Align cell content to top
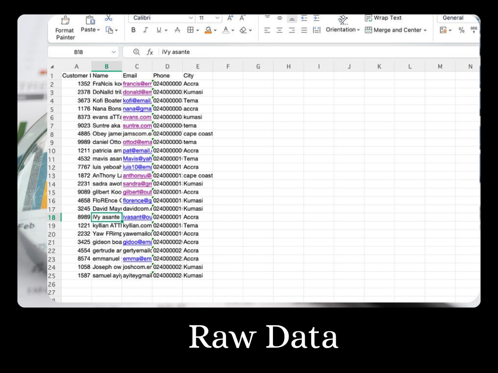 [267, 17]
